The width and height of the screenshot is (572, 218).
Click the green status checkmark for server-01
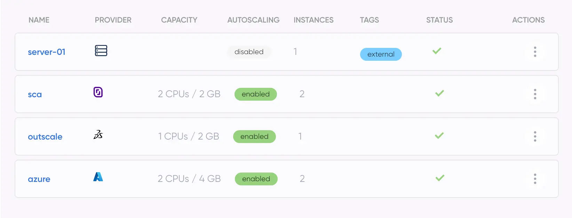[x=437, y=51]
